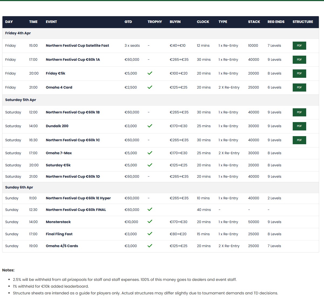Image resolution: width=324 pixels, height=306 pixels.
Task: Click the 10000 stack value
Action: coord(253,46)
